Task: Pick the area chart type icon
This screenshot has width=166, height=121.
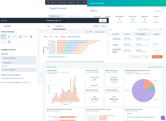Action: coord(20,36)
